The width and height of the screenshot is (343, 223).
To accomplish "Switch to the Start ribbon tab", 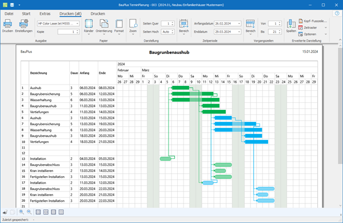I will 26,14.
